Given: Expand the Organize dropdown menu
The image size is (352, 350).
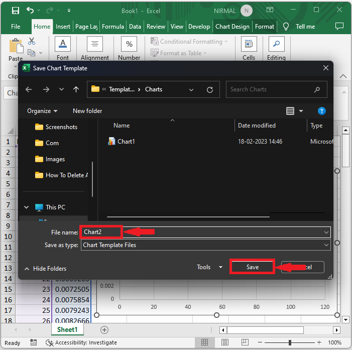Looking at the screenshot, I should click(42, 111).
